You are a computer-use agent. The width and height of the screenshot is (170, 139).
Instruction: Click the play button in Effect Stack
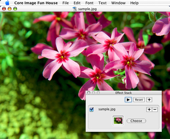[x=128, y=100]
